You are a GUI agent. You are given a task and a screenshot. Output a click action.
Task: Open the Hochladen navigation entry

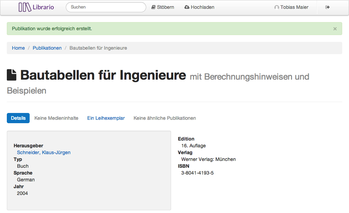click(202, 7)
